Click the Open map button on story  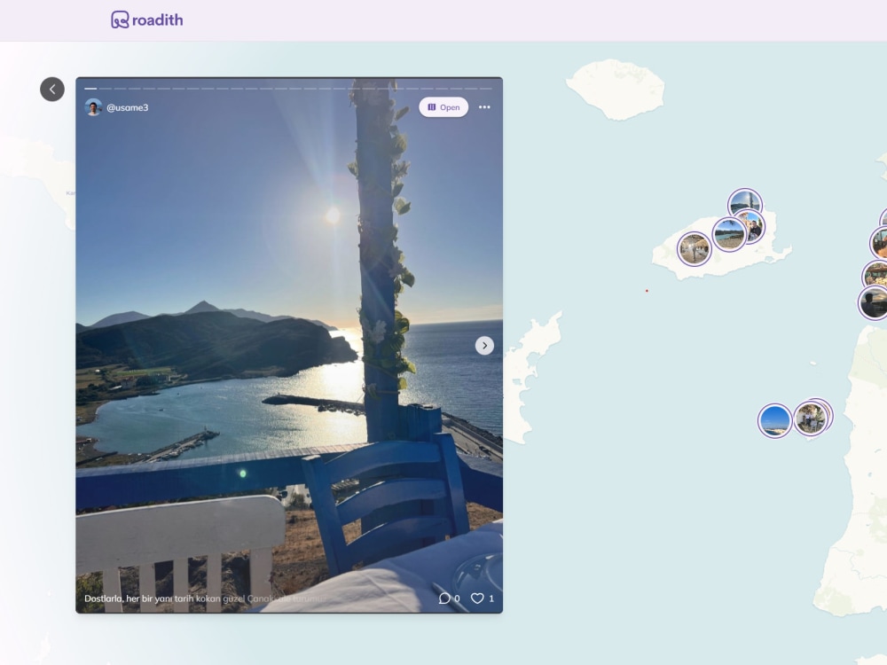[x=443, y=107]
